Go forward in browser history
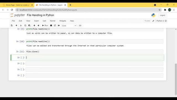Viewport: 177px width, 100px height. point(7,10)
